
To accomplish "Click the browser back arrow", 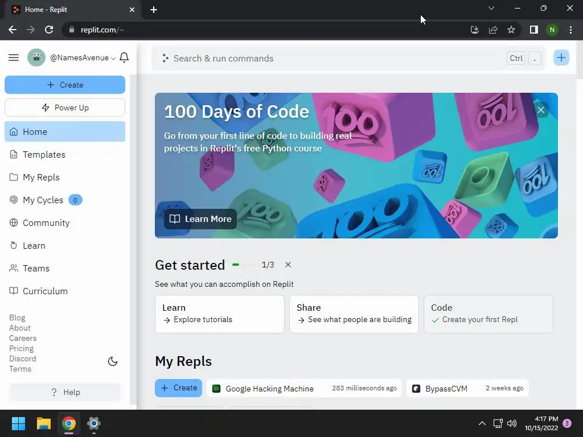I will click(13, 30).
